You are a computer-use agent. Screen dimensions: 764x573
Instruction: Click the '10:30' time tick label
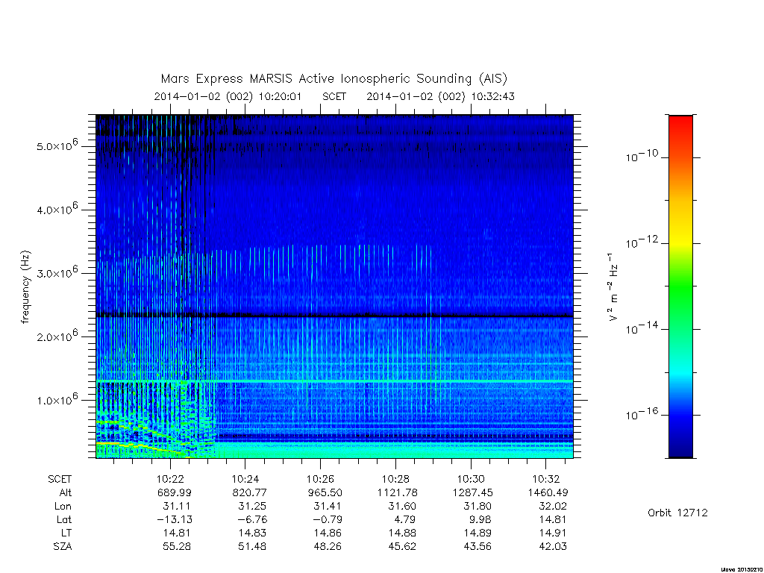point(471,479)
